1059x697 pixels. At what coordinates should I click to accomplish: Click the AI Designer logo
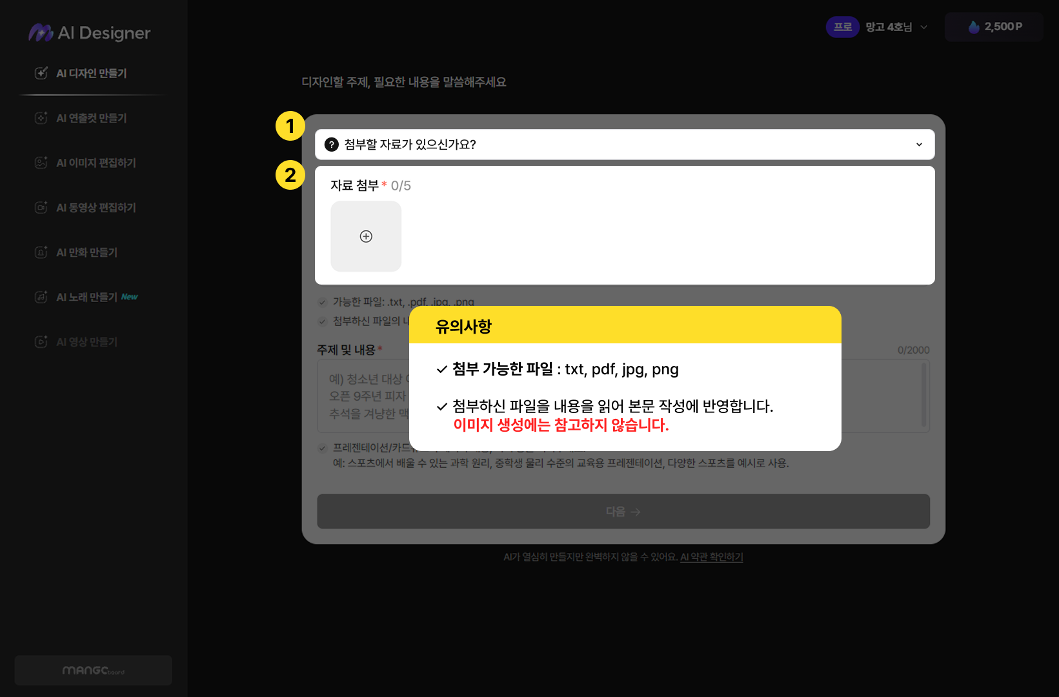[x=89, y=32]
